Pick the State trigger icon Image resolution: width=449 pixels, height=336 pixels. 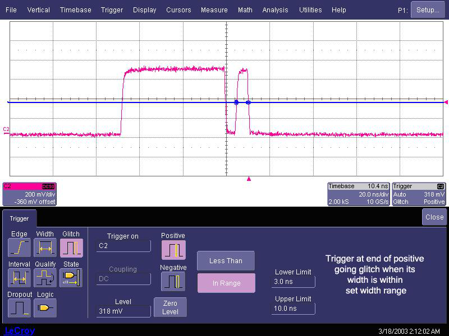pyautogui.click(x=71, y=278)
